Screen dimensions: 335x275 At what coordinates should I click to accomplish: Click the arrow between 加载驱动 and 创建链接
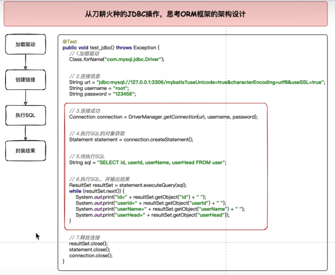coord(25,62)
